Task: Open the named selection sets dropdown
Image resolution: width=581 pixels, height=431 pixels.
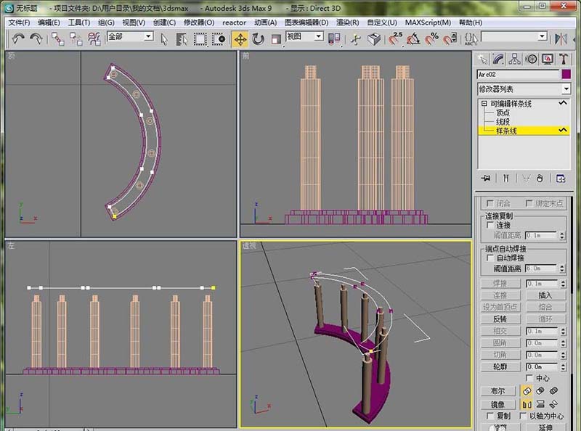Action: (x=542, y=36)
